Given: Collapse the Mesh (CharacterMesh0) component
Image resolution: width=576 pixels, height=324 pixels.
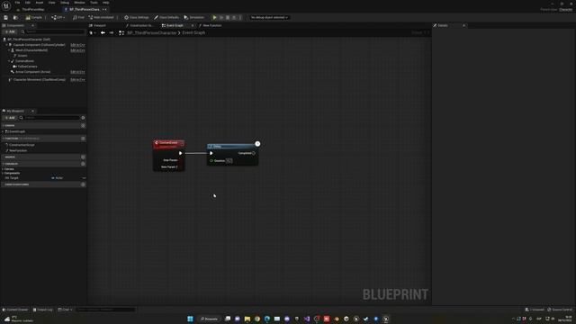Looking at the screenshot, I should pyautogui.click(x=9, y=50).
